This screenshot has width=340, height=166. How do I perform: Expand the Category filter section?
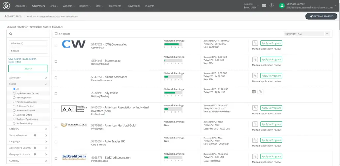pyautogui.click(x=28, y=129)
